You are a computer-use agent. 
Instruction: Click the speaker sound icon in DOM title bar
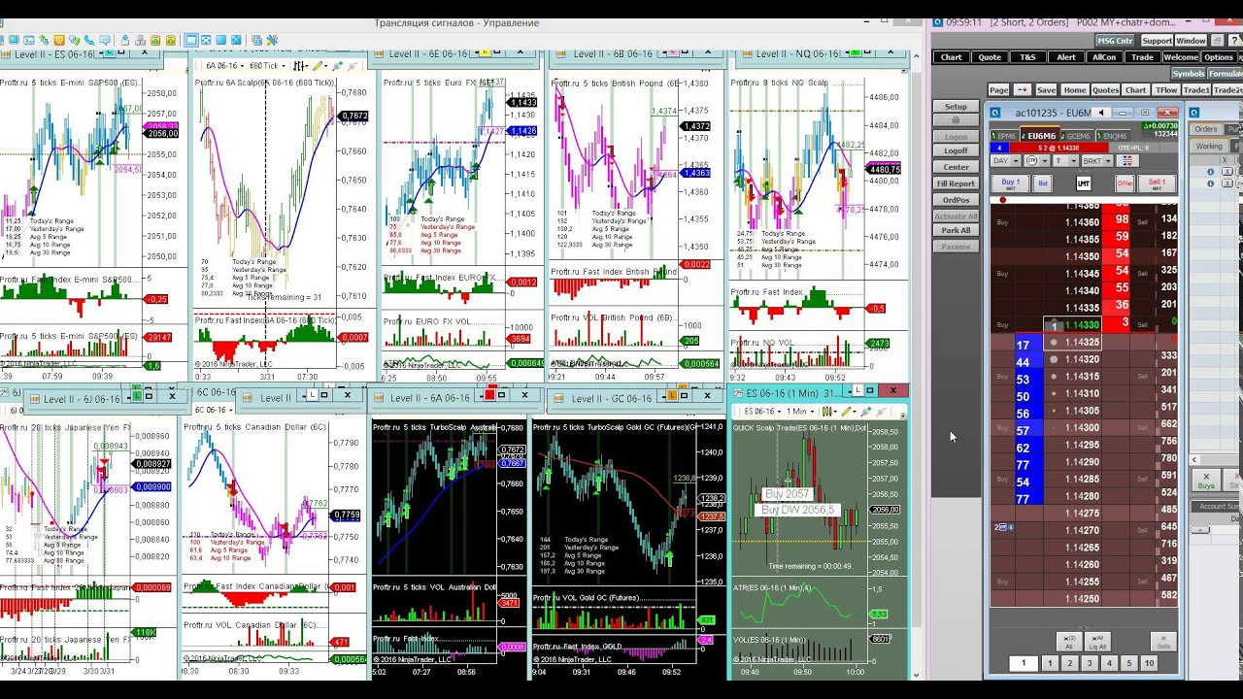1101,113
